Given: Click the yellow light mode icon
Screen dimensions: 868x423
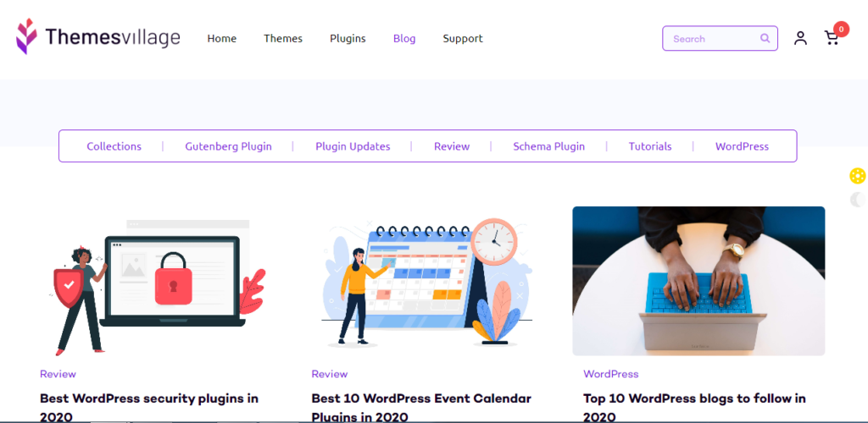Looking at the screenshot, I should pos(858,176).
